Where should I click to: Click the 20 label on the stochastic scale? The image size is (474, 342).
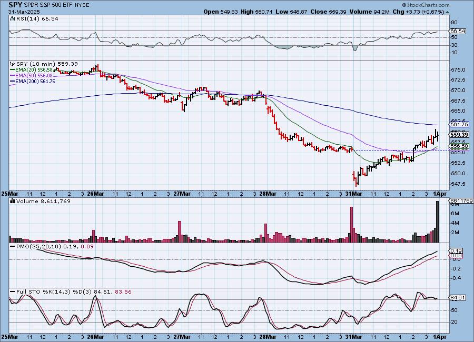454,322
